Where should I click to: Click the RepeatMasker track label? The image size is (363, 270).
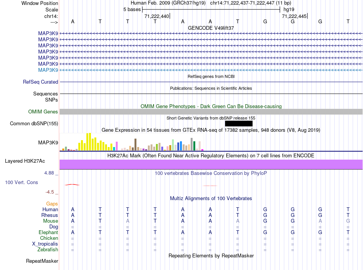pos(42,261)
